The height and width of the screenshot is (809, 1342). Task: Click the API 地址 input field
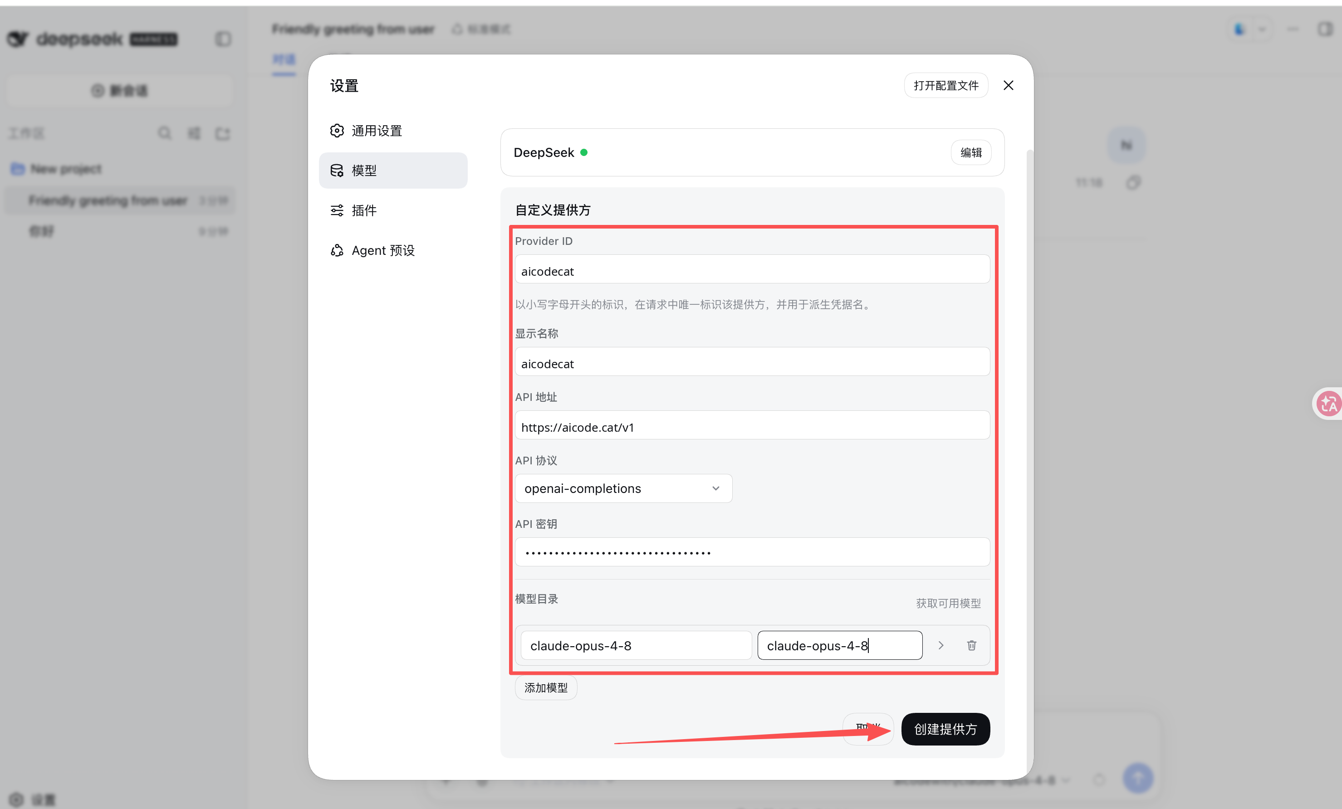point(752,425)
